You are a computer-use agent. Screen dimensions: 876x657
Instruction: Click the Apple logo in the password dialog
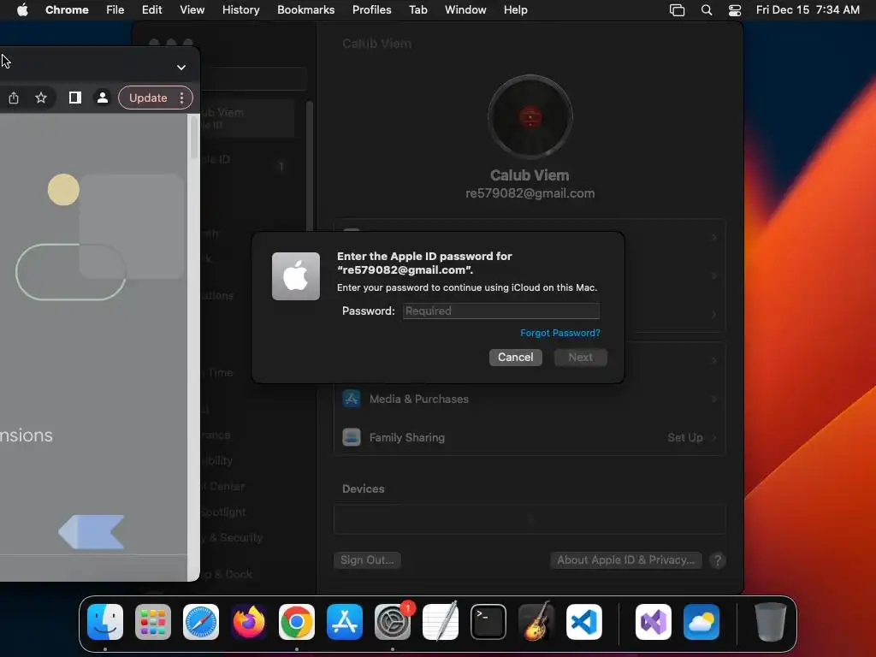point(295,276)
